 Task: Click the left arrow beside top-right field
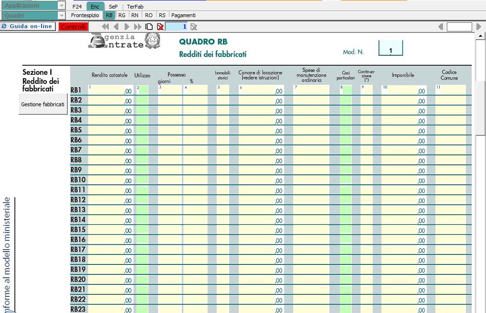(441, 27)
